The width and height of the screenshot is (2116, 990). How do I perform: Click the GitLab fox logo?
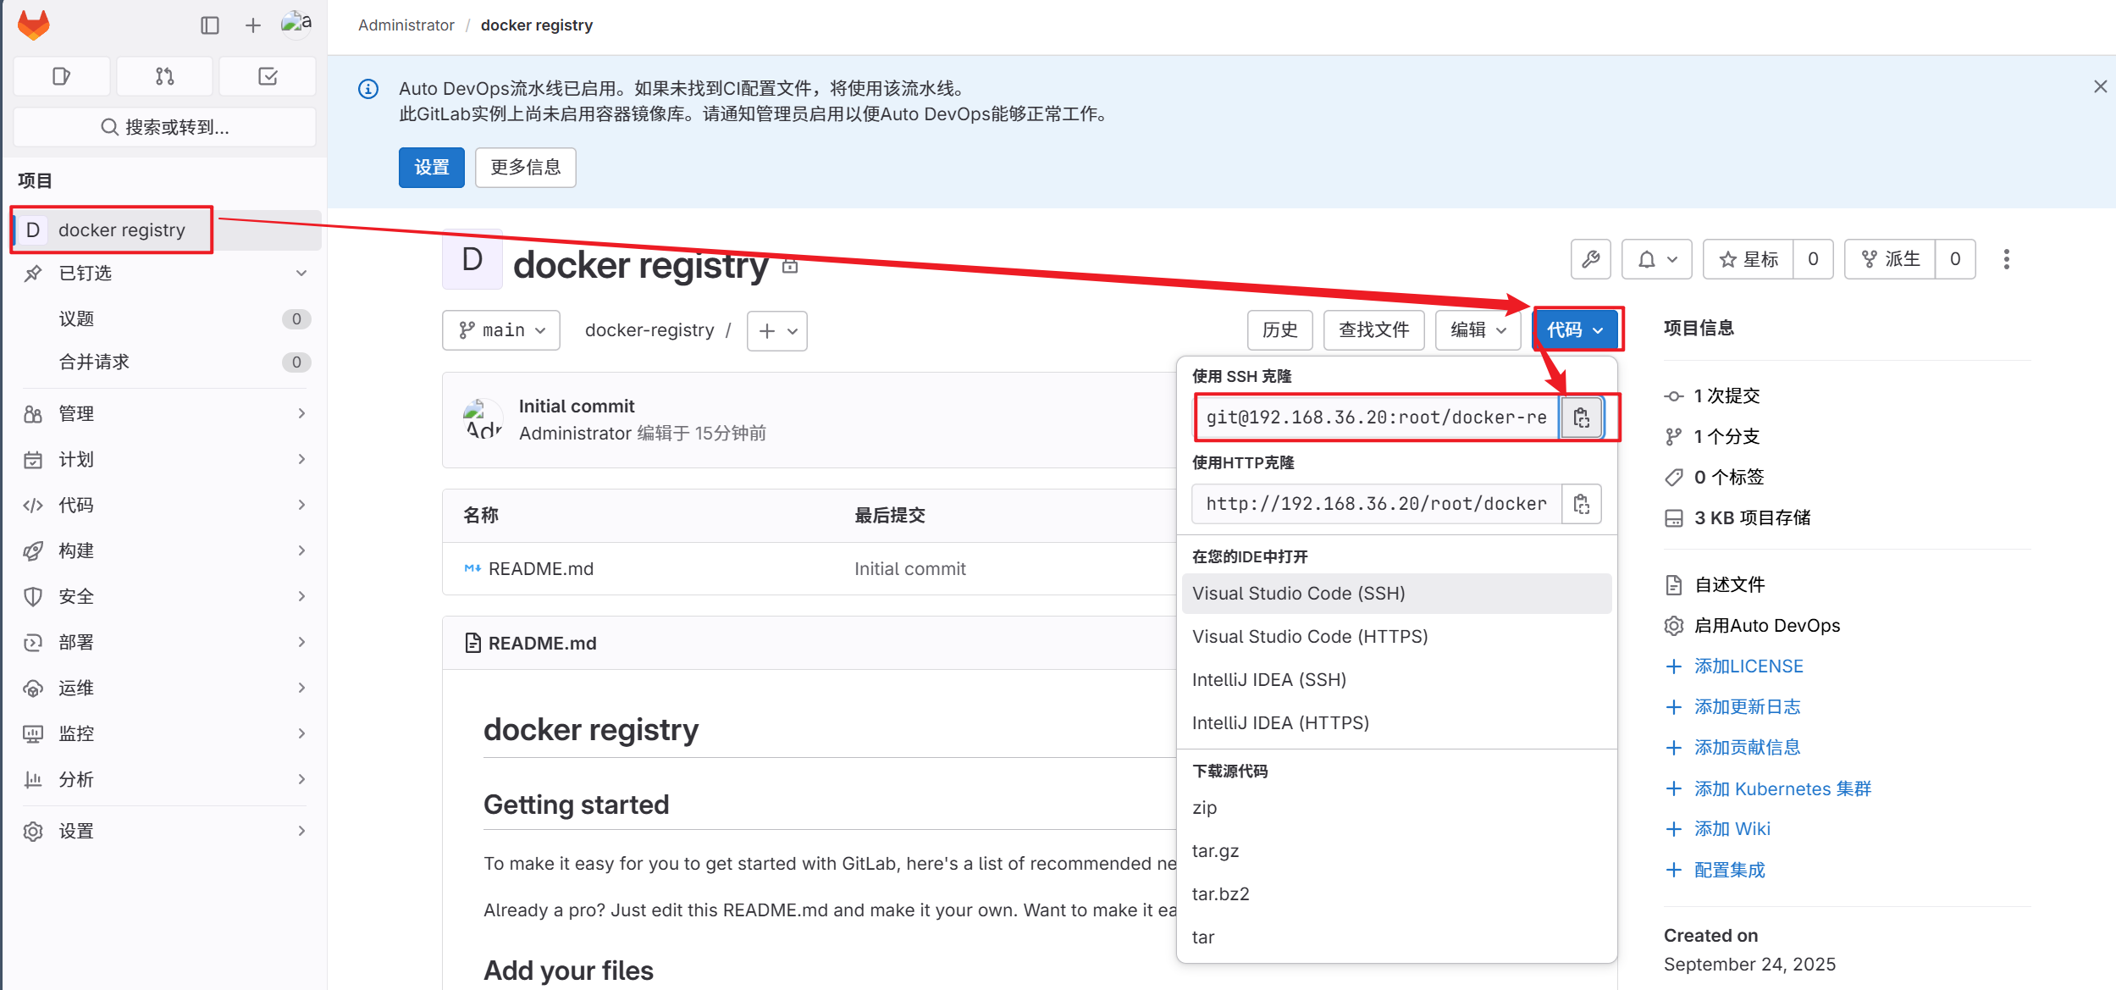pyautogui.click(x=34, y=25)
